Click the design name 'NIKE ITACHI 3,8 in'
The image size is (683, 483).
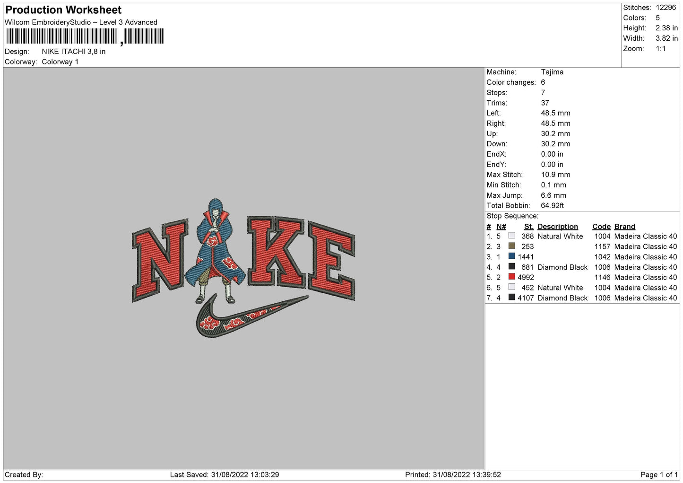(74, 52)
